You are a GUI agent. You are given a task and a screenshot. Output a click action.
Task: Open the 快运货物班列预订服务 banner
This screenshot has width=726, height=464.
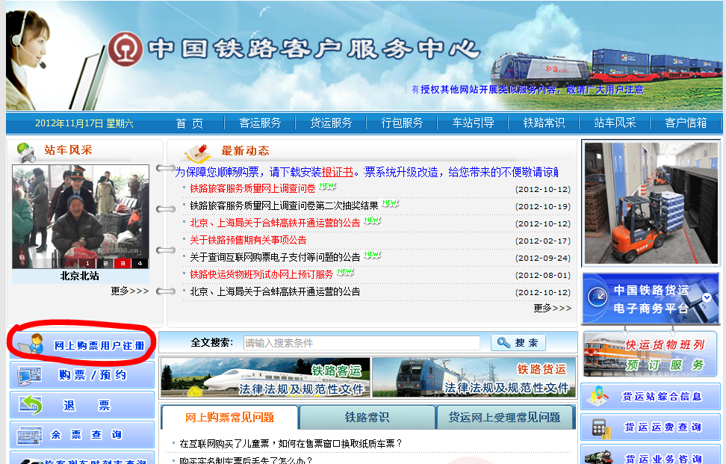pyautogui.click(x=651, y=355)
